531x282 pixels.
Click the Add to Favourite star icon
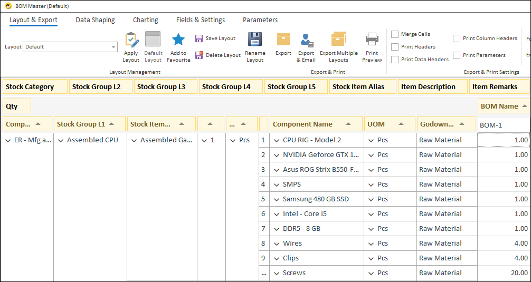coord(178,40)
